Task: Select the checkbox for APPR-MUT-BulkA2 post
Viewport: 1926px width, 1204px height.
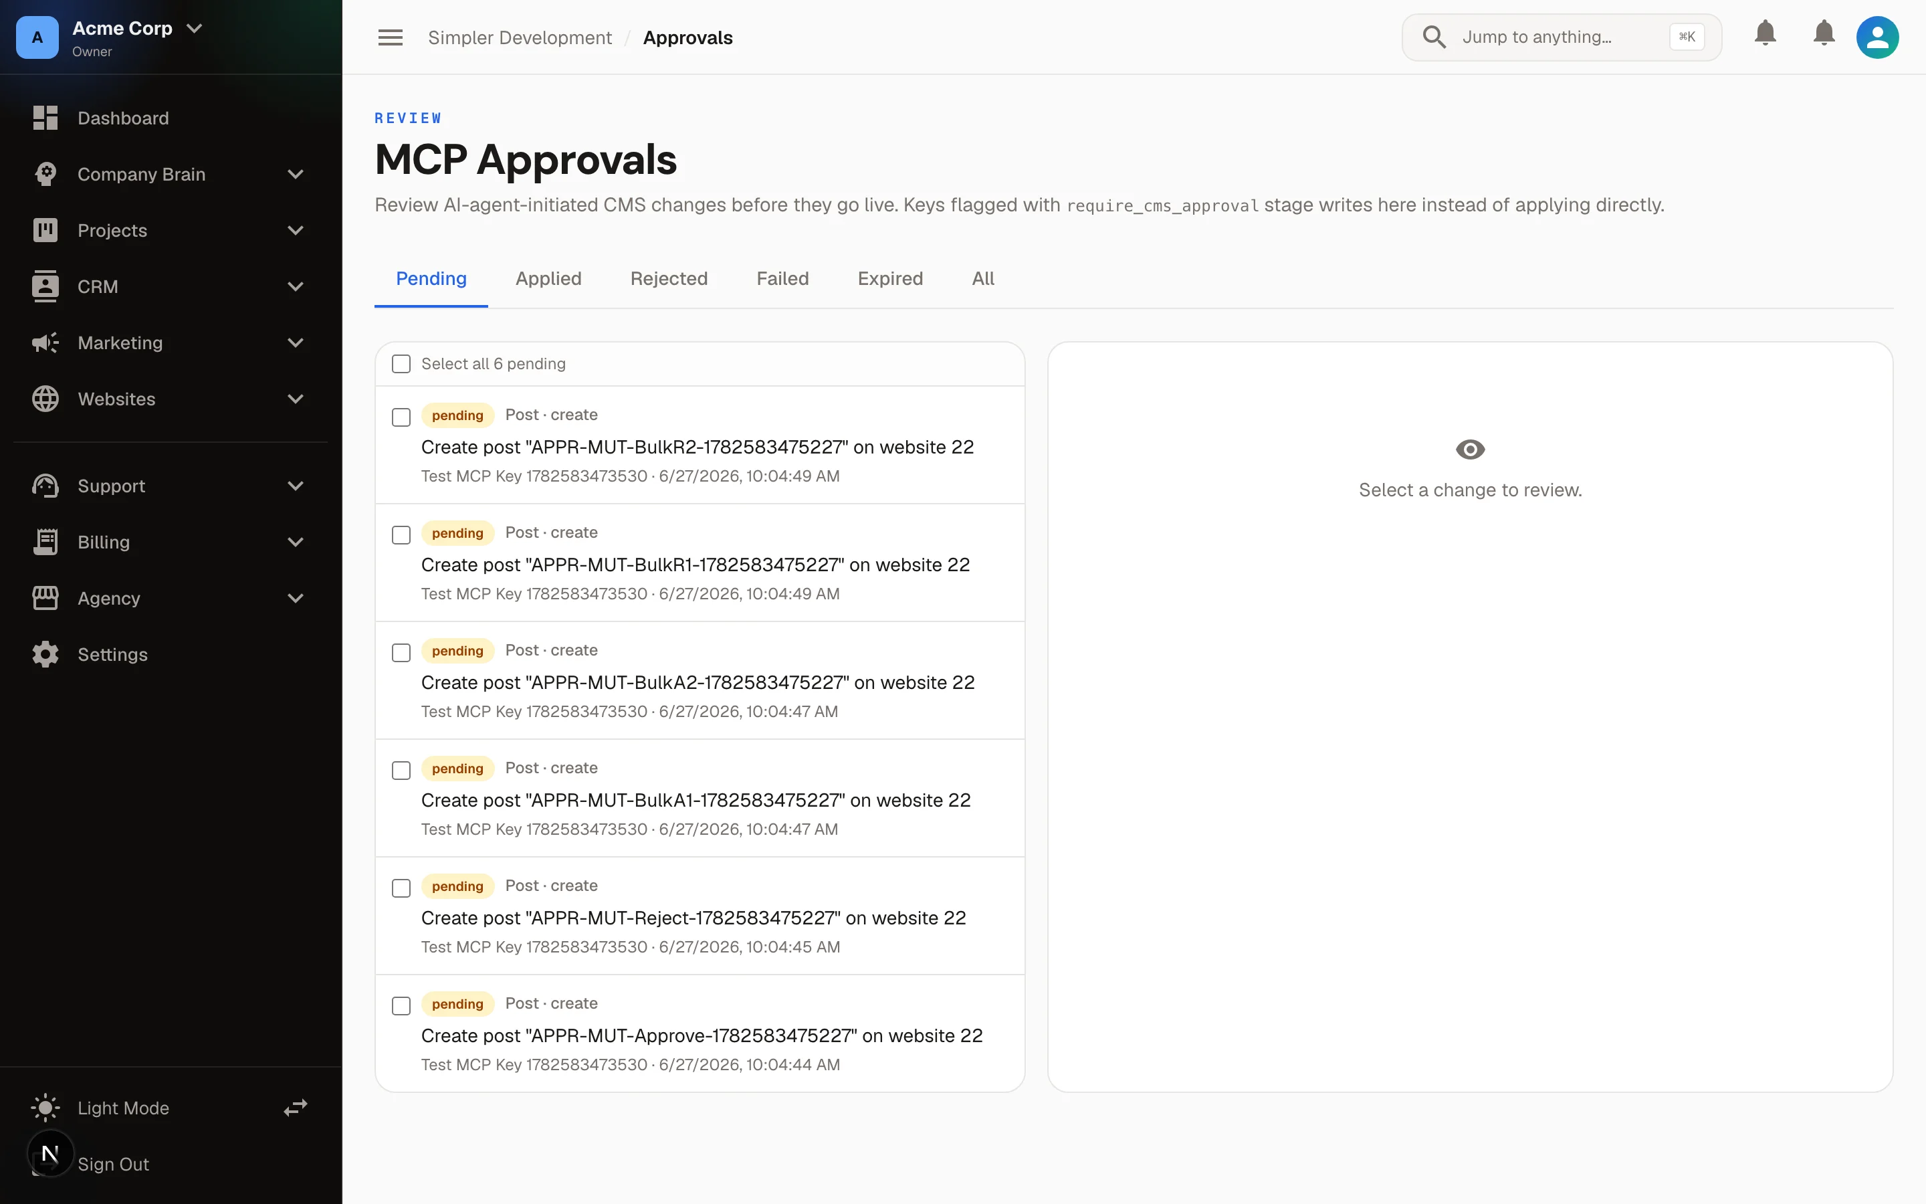Action: pos(401,653)
